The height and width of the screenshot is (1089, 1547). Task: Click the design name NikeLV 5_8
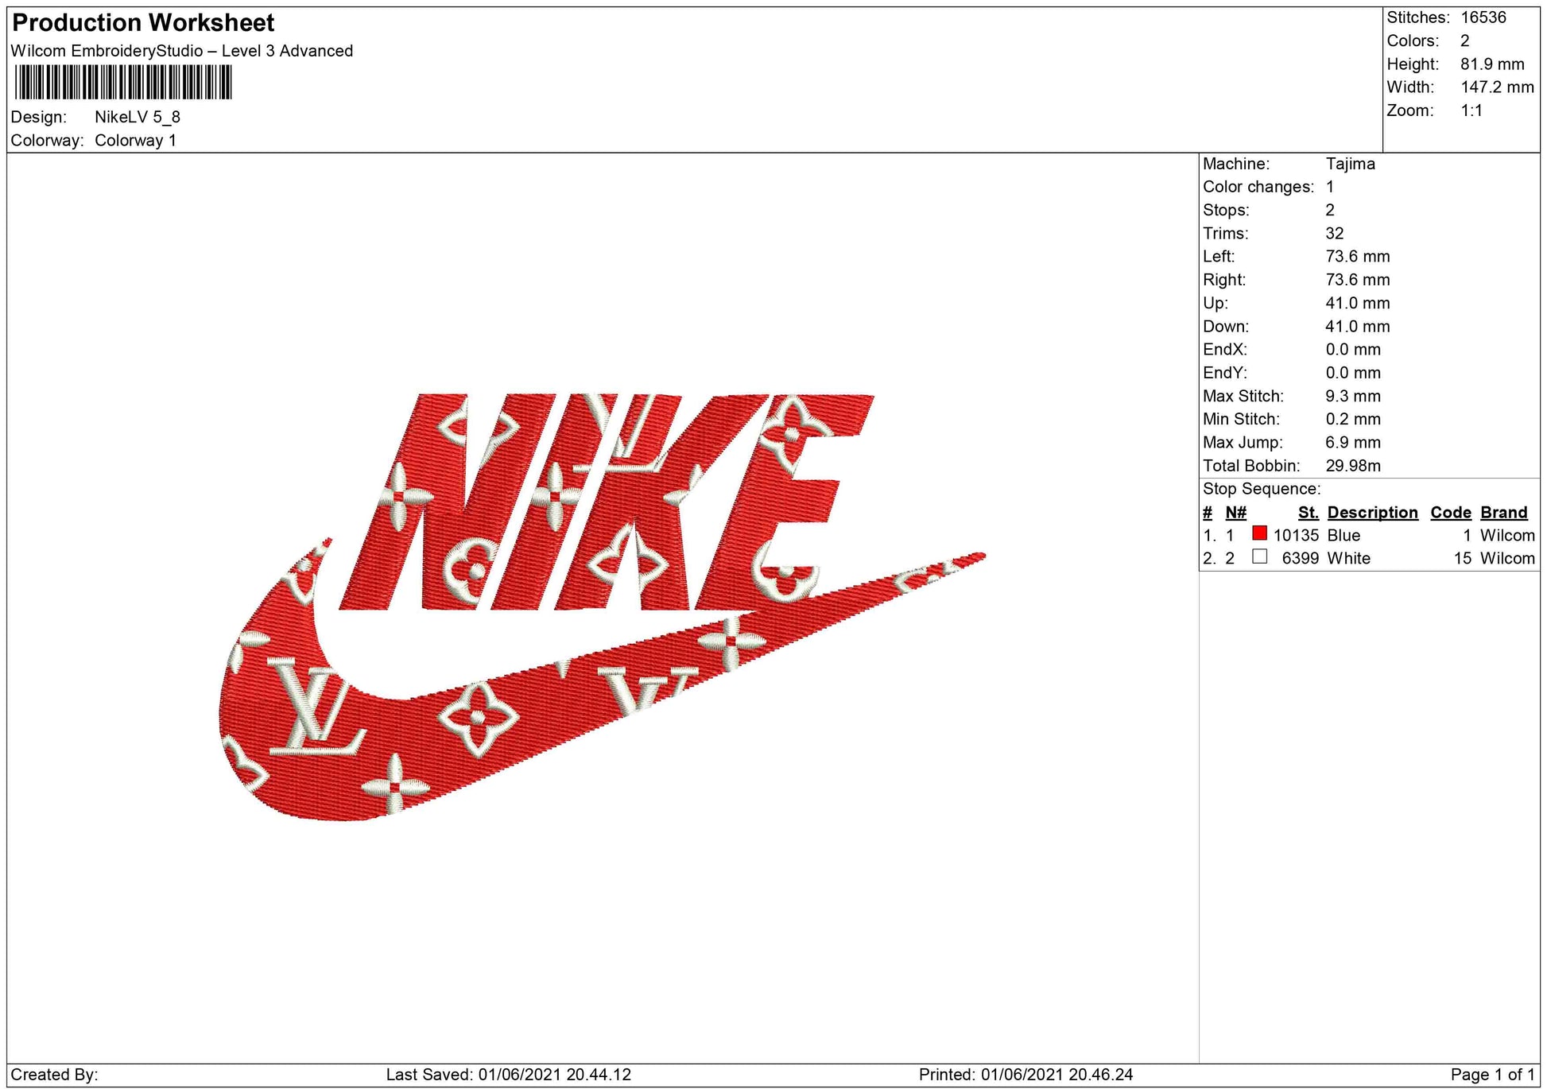138,118
